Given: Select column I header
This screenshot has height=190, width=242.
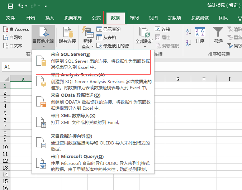Looking at the screenshot, I should (229, 79).
